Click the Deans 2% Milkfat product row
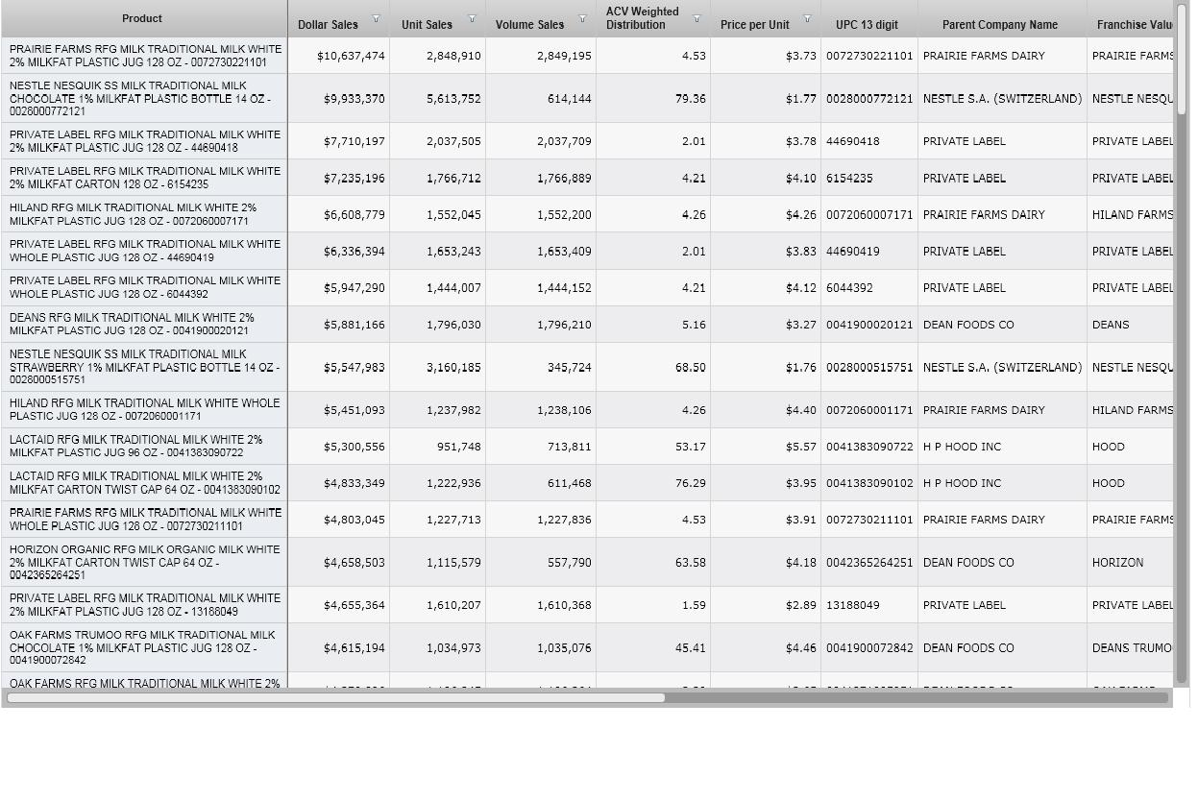The image size is (1198, 801). pos(144,325)
